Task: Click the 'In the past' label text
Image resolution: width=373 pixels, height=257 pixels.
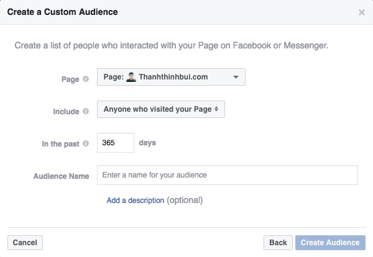Action: click(60, 143)
